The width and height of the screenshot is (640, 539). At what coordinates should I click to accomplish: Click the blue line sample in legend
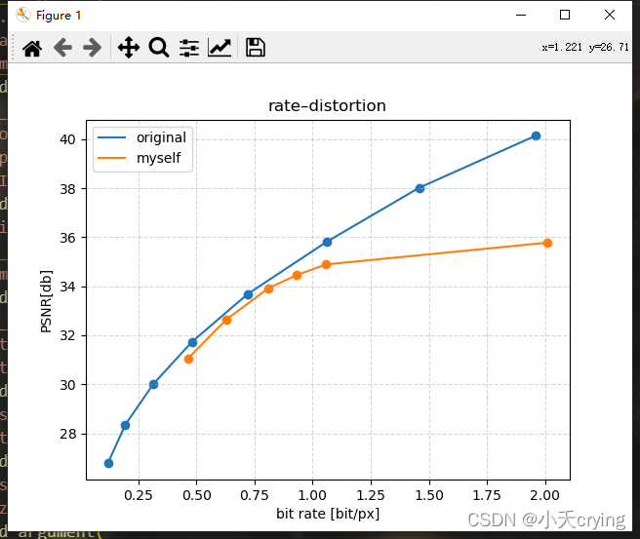tap(111, 137)
